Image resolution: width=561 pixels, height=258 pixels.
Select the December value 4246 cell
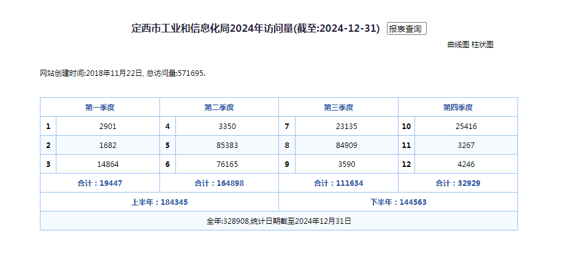(465, 164)
